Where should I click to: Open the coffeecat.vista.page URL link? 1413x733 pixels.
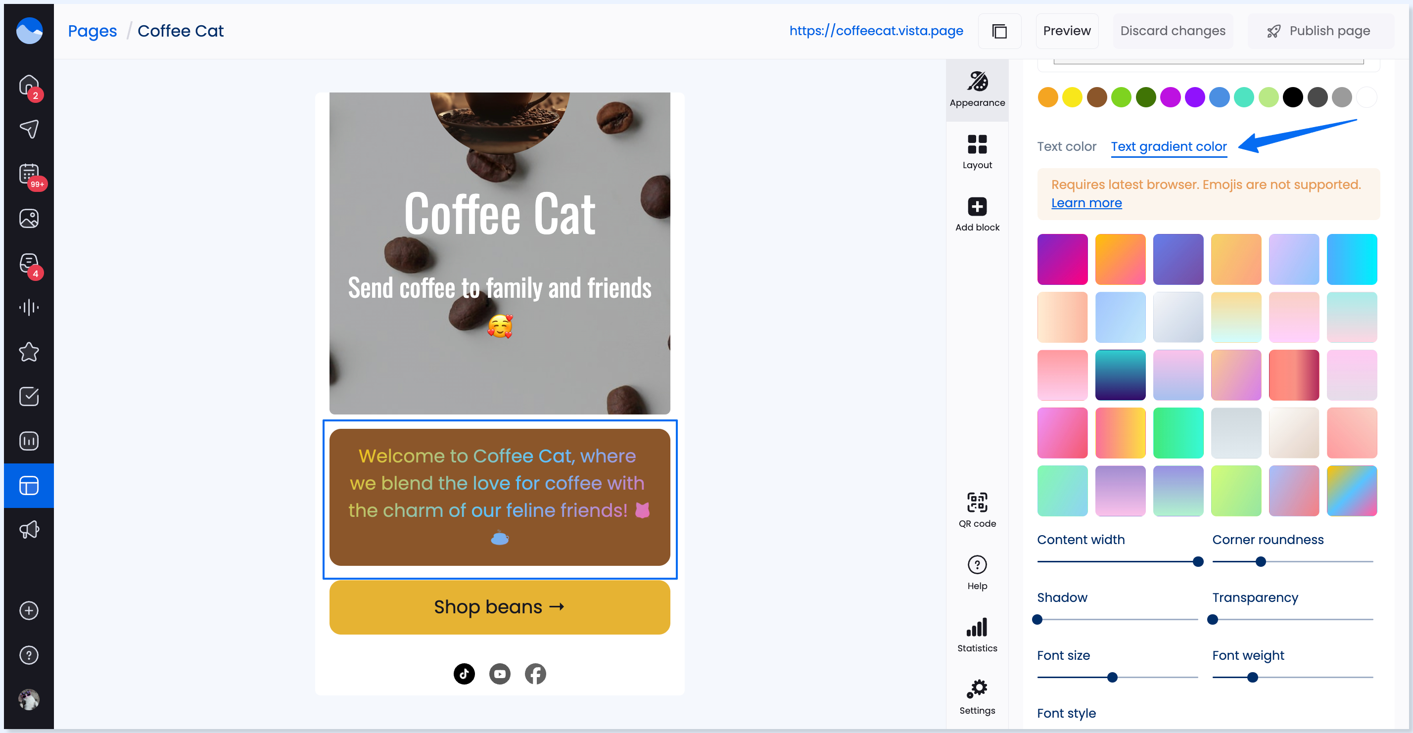coord(876,31)
